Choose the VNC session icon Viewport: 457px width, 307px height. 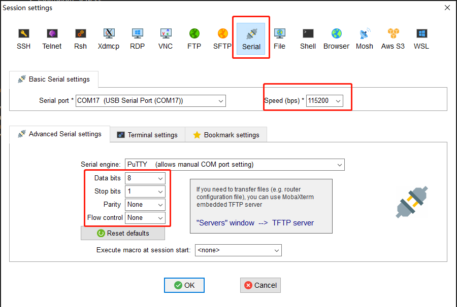(x=166, y=39)
